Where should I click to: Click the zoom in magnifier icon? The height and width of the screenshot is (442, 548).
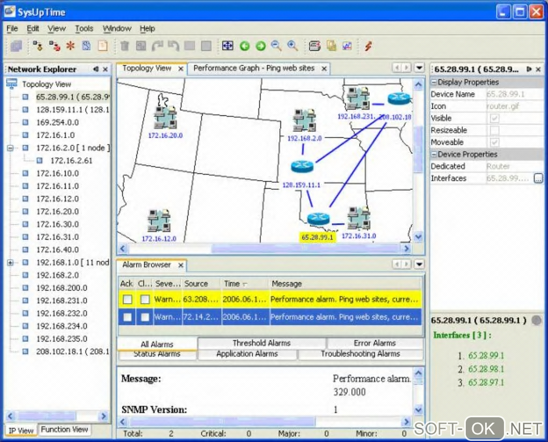[x=292, y=46]
